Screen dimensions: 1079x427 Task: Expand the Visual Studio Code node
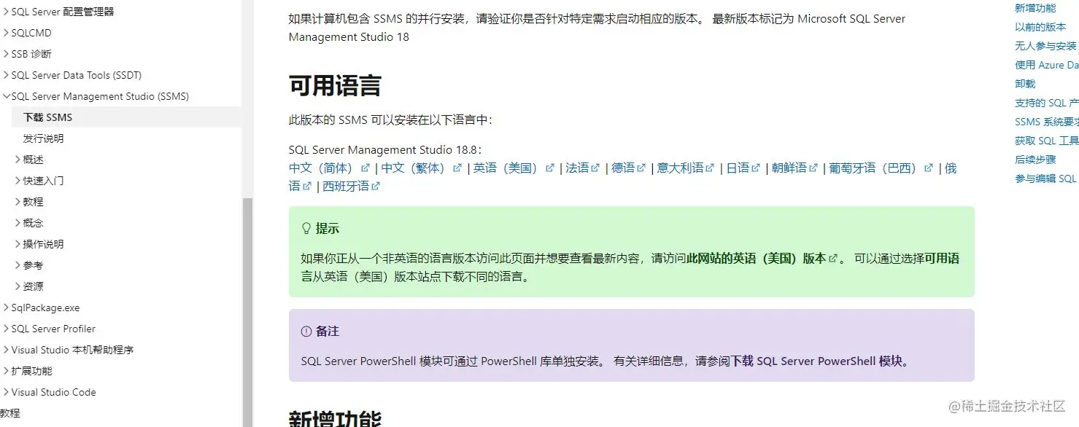click(6, 392)
